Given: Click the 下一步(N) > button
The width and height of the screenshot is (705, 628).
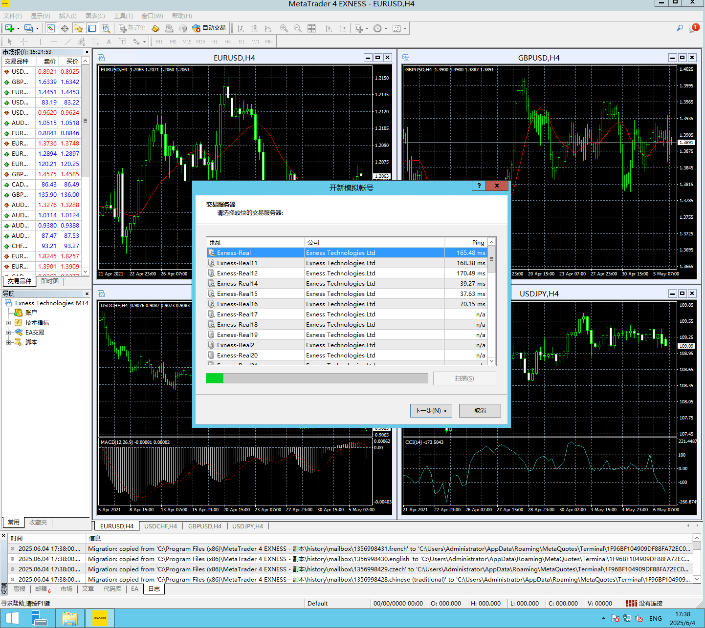Looking at the screenshot, I should click(431, 411).
